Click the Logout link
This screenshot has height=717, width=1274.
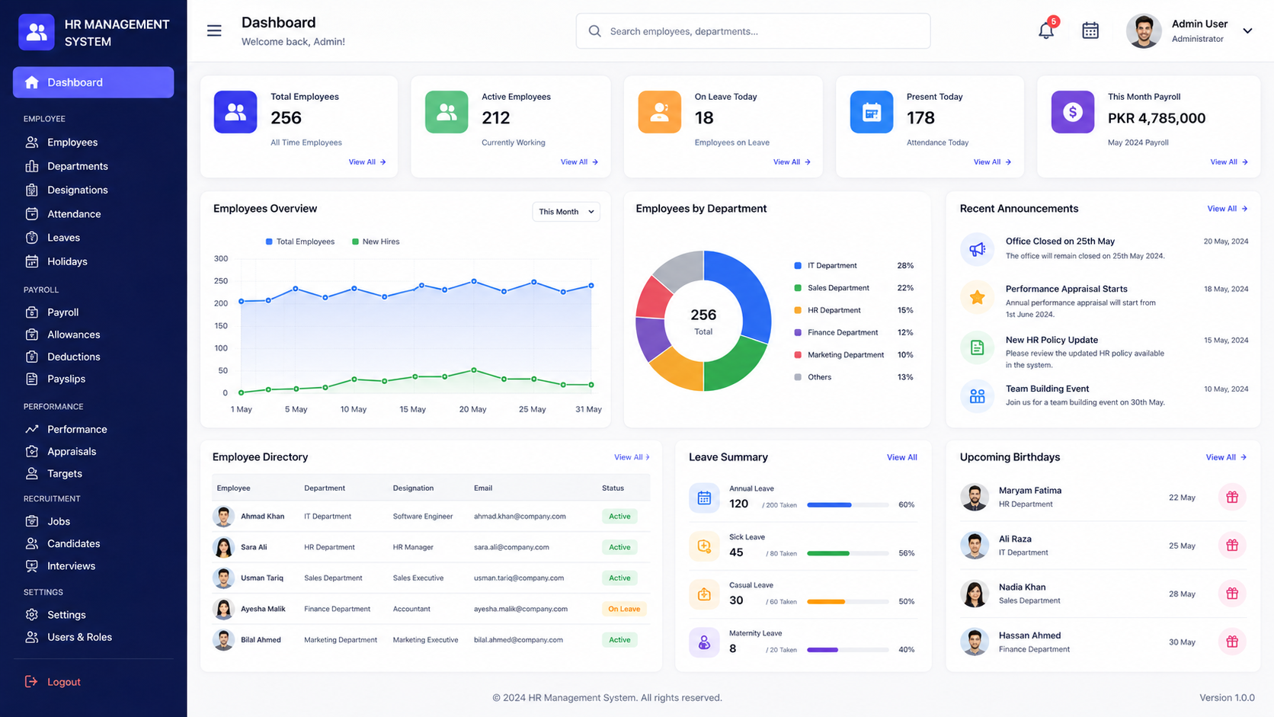pos(64,682)
